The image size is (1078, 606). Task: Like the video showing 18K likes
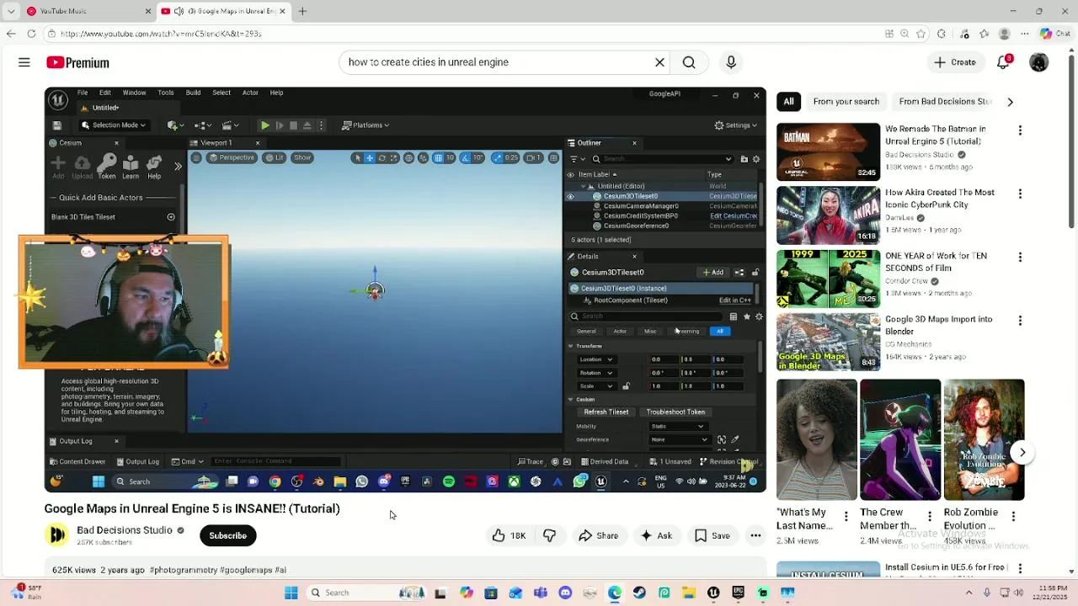click(x=509, y=535)
